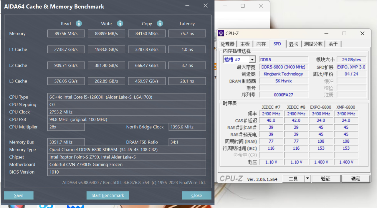This screenshot has height=208, width=377.
Task: Click the DRAM manufacturer SK Hynix field
Action: click(283, 81)
